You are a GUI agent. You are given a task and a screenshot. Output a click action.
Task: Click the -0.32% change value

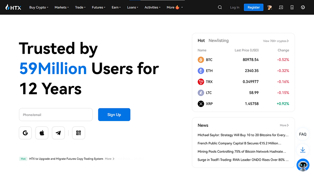(x=283, y=71)
